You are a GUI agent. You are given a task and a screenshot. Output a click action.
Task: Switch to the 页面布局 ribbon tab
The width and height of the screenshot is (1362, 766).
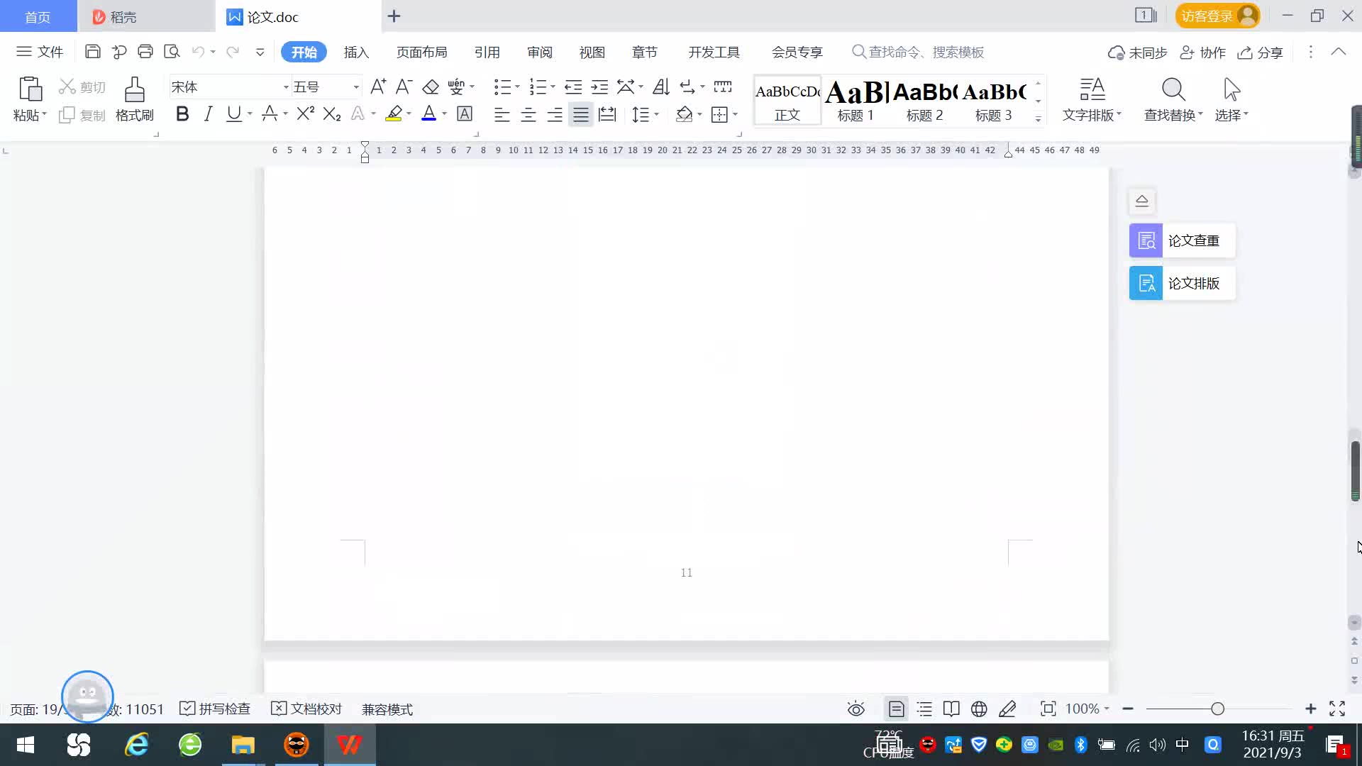421,52
